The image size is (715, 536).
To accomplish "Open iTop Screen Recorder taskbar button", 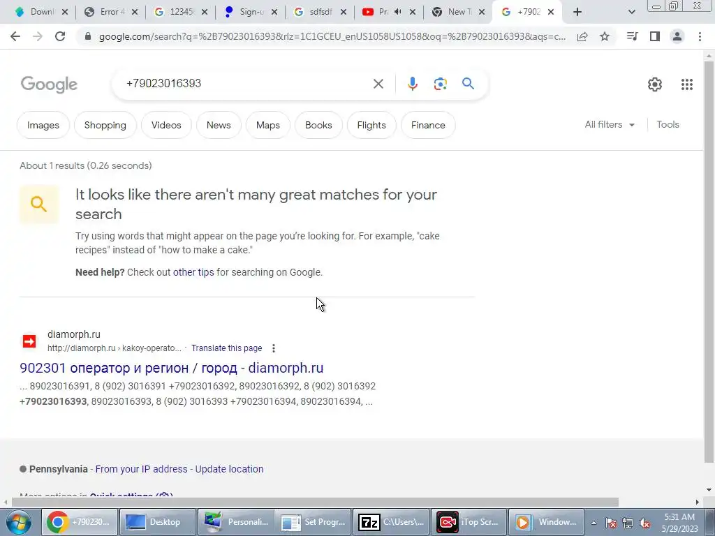I will [469, 522].
